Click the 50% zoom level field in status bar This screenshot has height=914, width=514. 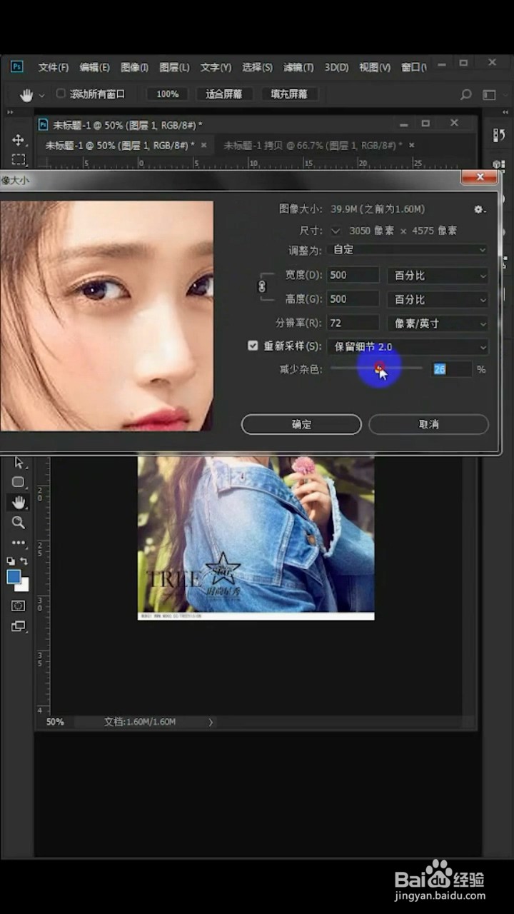coord(55,722)
